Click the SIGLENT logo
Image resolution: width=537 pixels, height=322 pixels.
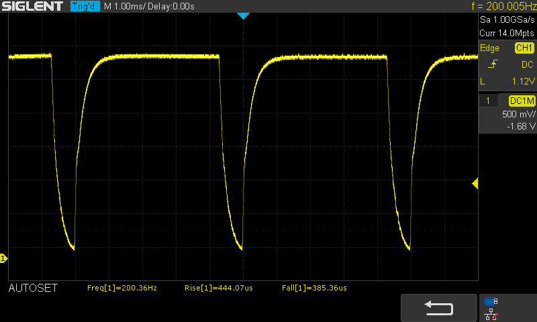coord(32,6)
